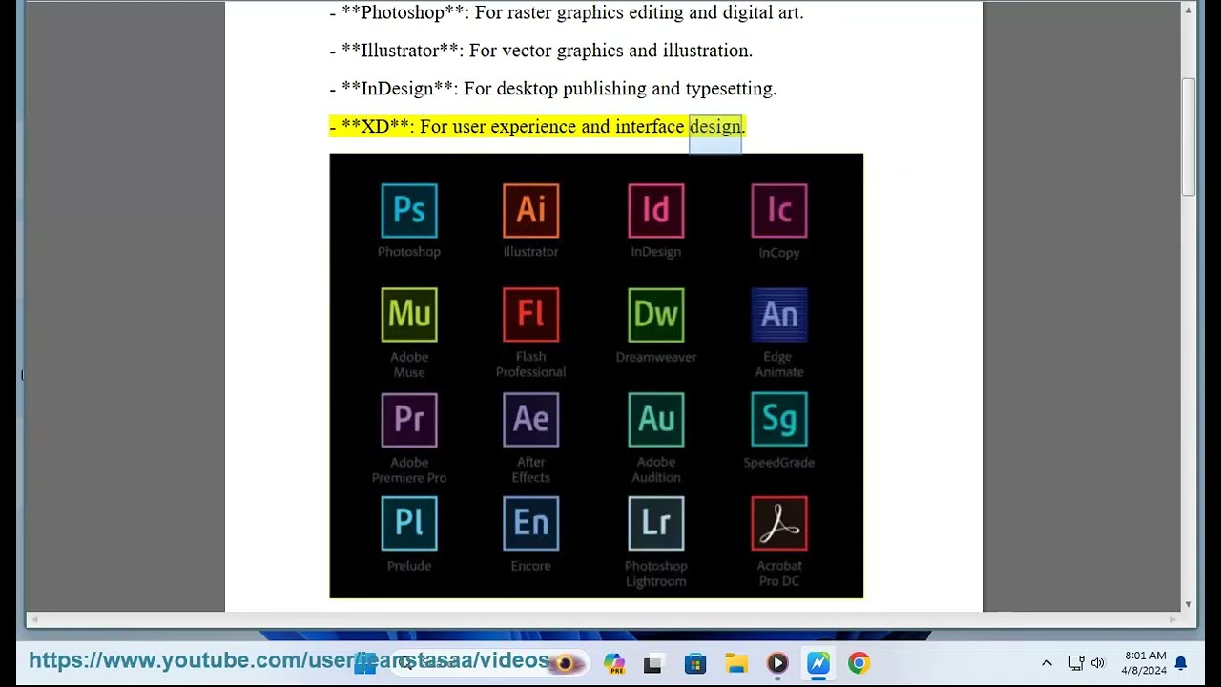Click the Flash Professional Fl icon

click(x=531, y=314)
